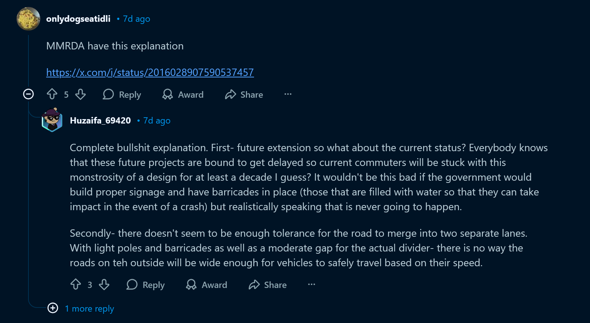
Task: Click the 7d ago timestamp on Huzaifa_69420's reply
Action: pyautogui.click(x=157, y=121)
